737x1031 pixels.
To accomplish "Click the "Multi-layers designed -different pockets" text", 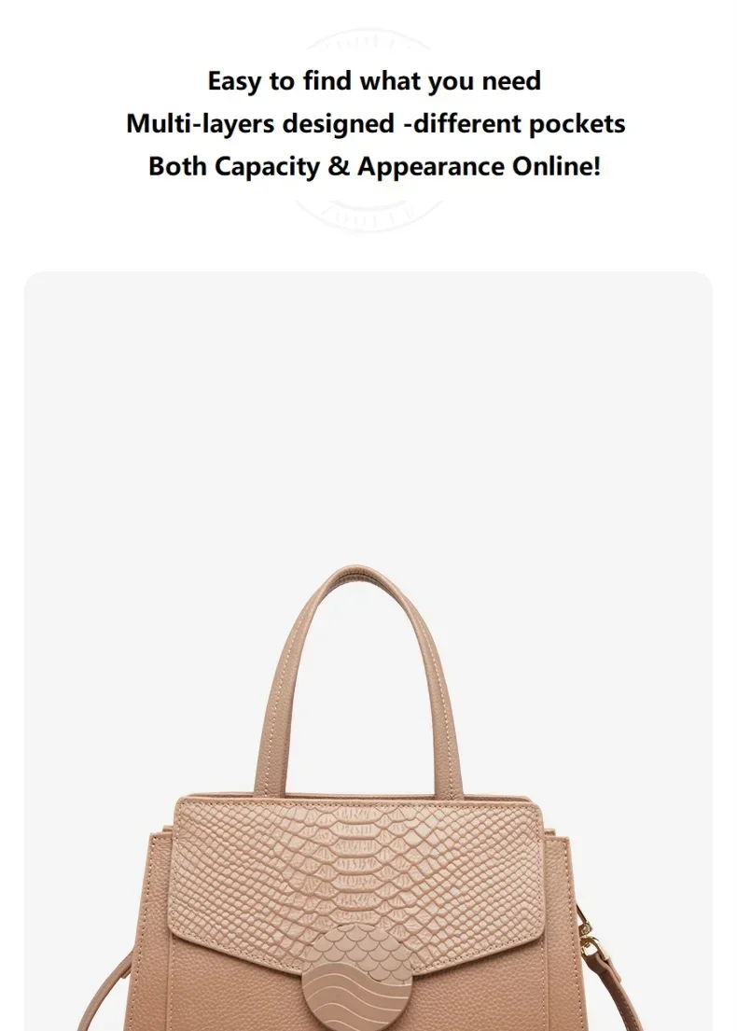I will click(375, 123).
